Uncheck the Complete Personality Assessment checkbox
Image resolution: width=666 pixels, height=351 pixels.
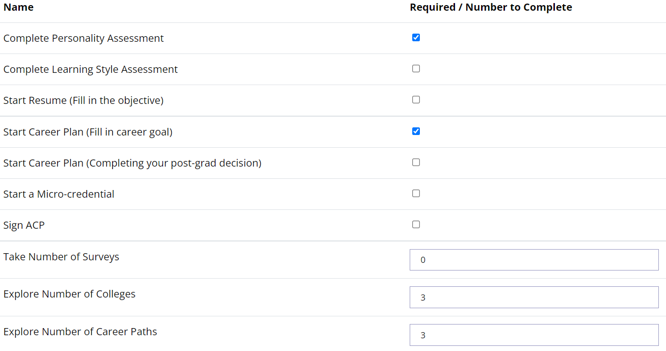tap(416, 37)
